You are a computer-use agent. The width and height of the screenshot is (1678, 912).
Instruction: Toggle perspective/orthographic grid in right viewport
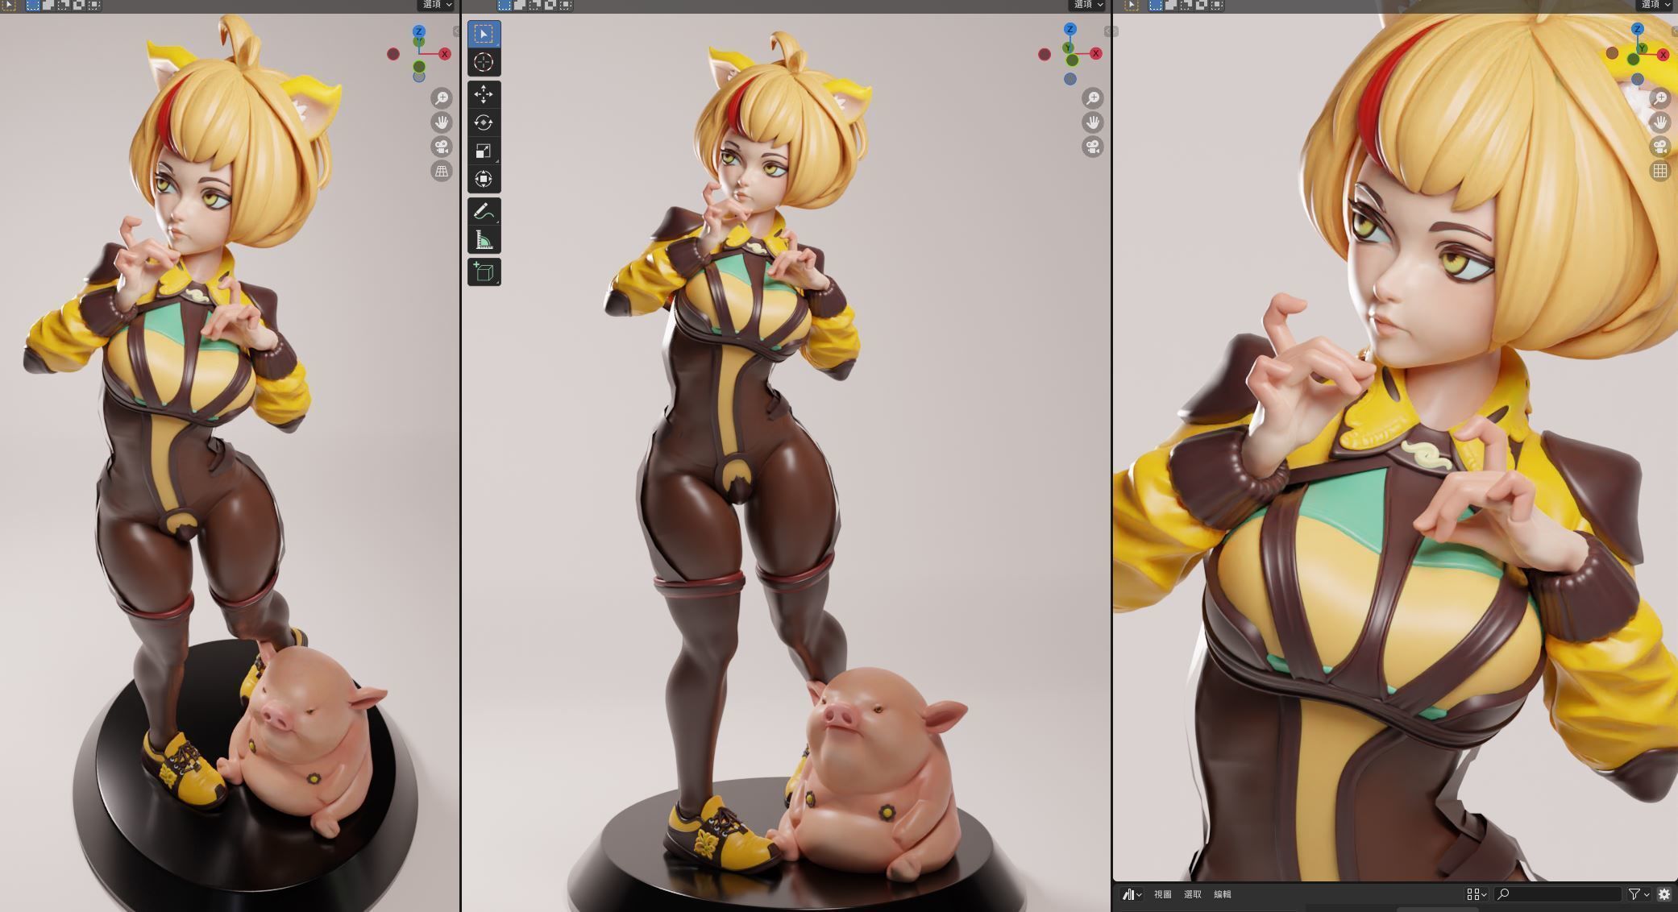coord(1660,171)
